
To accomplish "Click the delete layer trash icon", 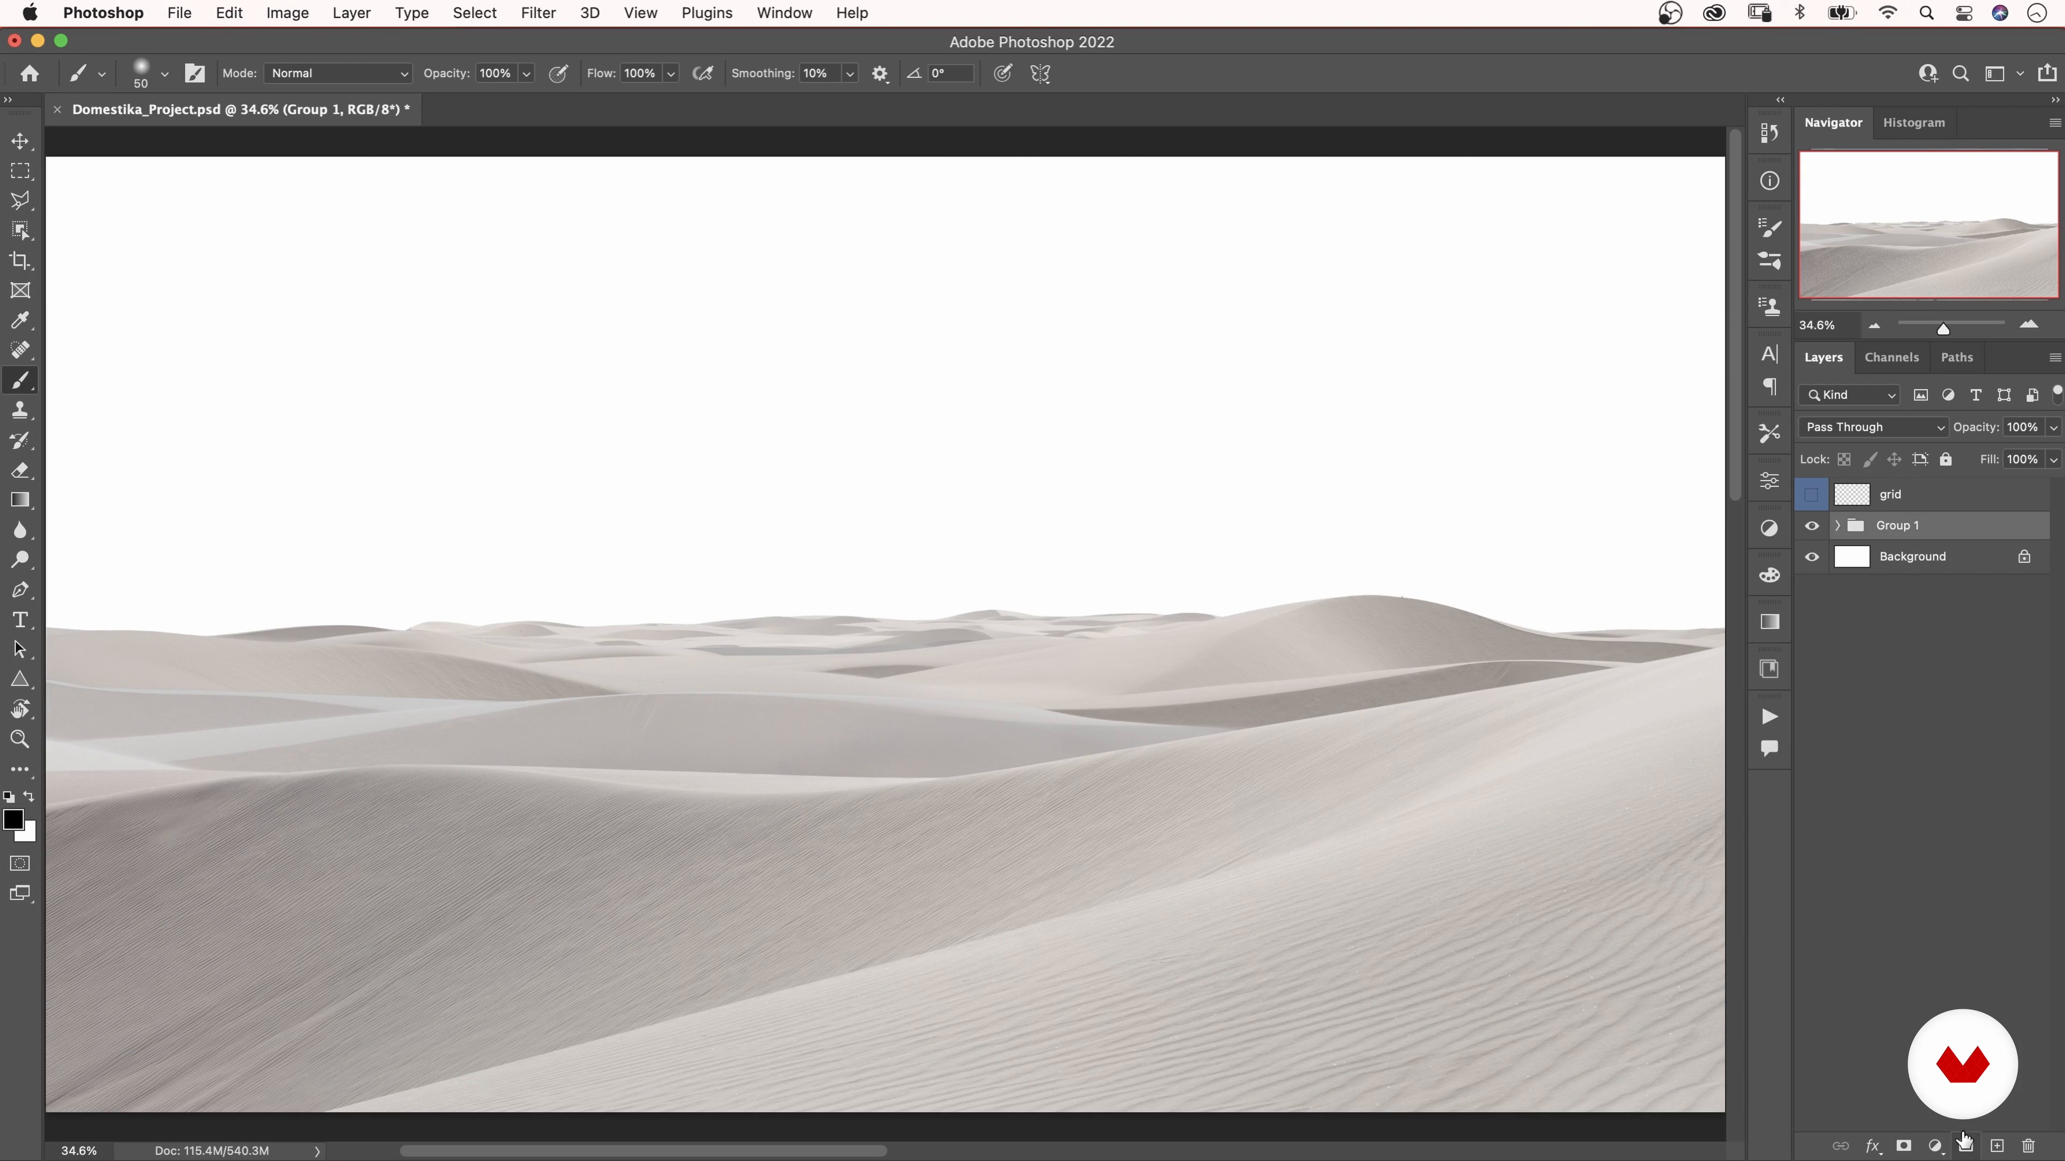I will (2028, 1146).
